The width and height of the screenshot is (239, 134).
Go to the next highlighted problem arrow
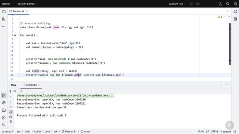229,17
